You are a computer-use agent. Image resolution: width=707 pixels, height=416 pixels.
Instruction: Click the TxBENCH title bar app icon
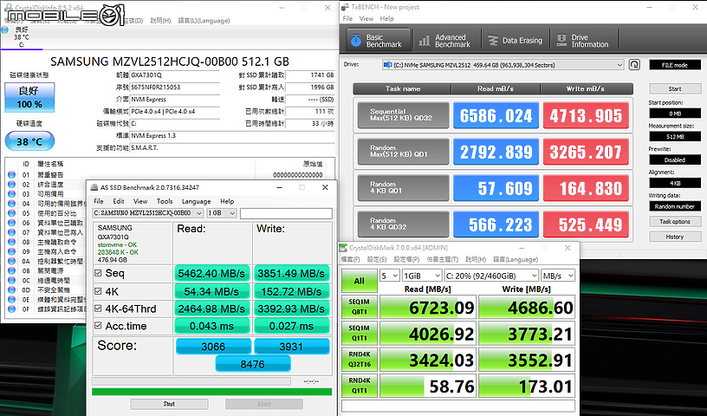click(x=345, y=7)
